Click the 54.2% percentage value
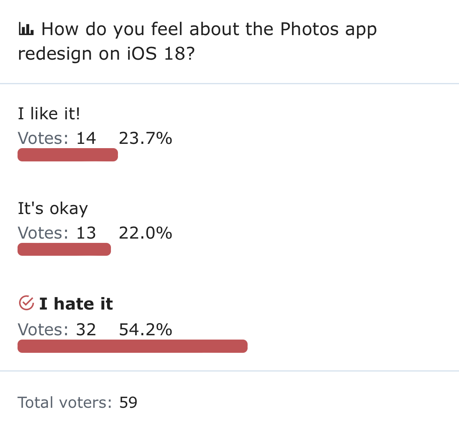The image size is (459, 430). [146, 329]
